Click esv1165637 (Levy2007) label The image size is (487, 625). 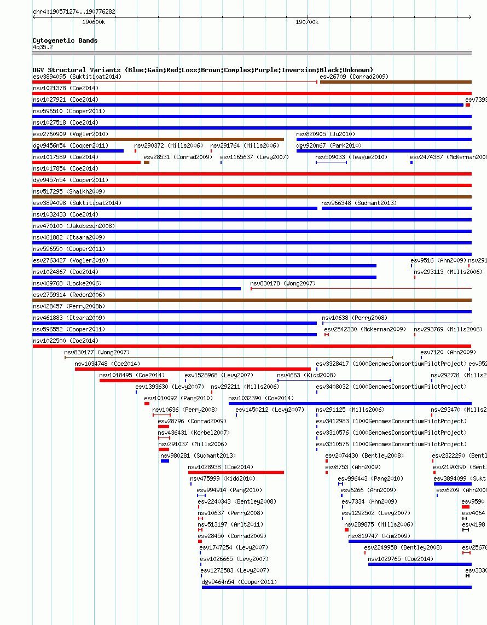(x=254, y=157)
